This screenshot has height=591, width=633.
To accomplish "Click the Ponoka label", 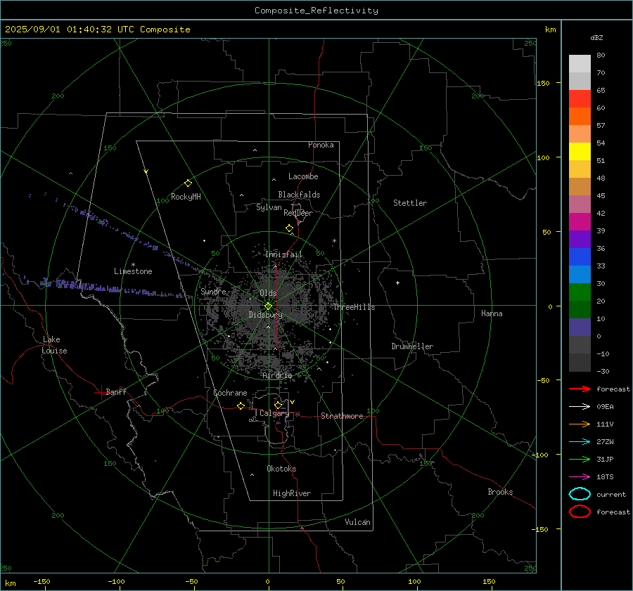I will click(x=321, y=145).
